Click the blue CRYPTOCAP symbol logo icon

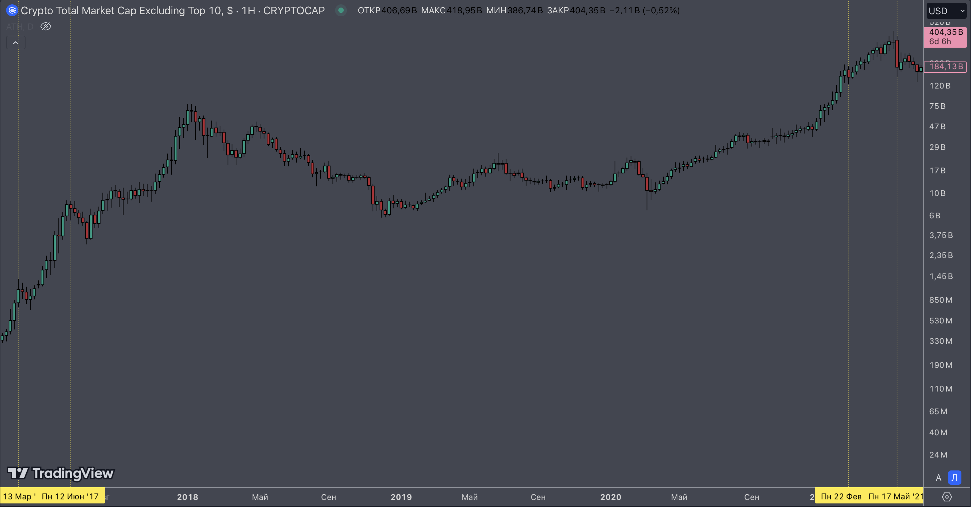coord(12,10)
